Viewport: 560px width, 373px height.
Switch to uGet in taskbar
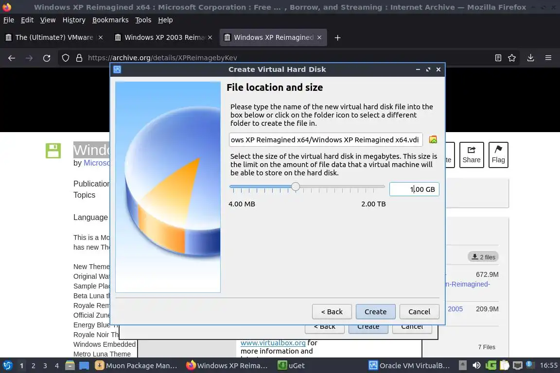pos(292,366)
